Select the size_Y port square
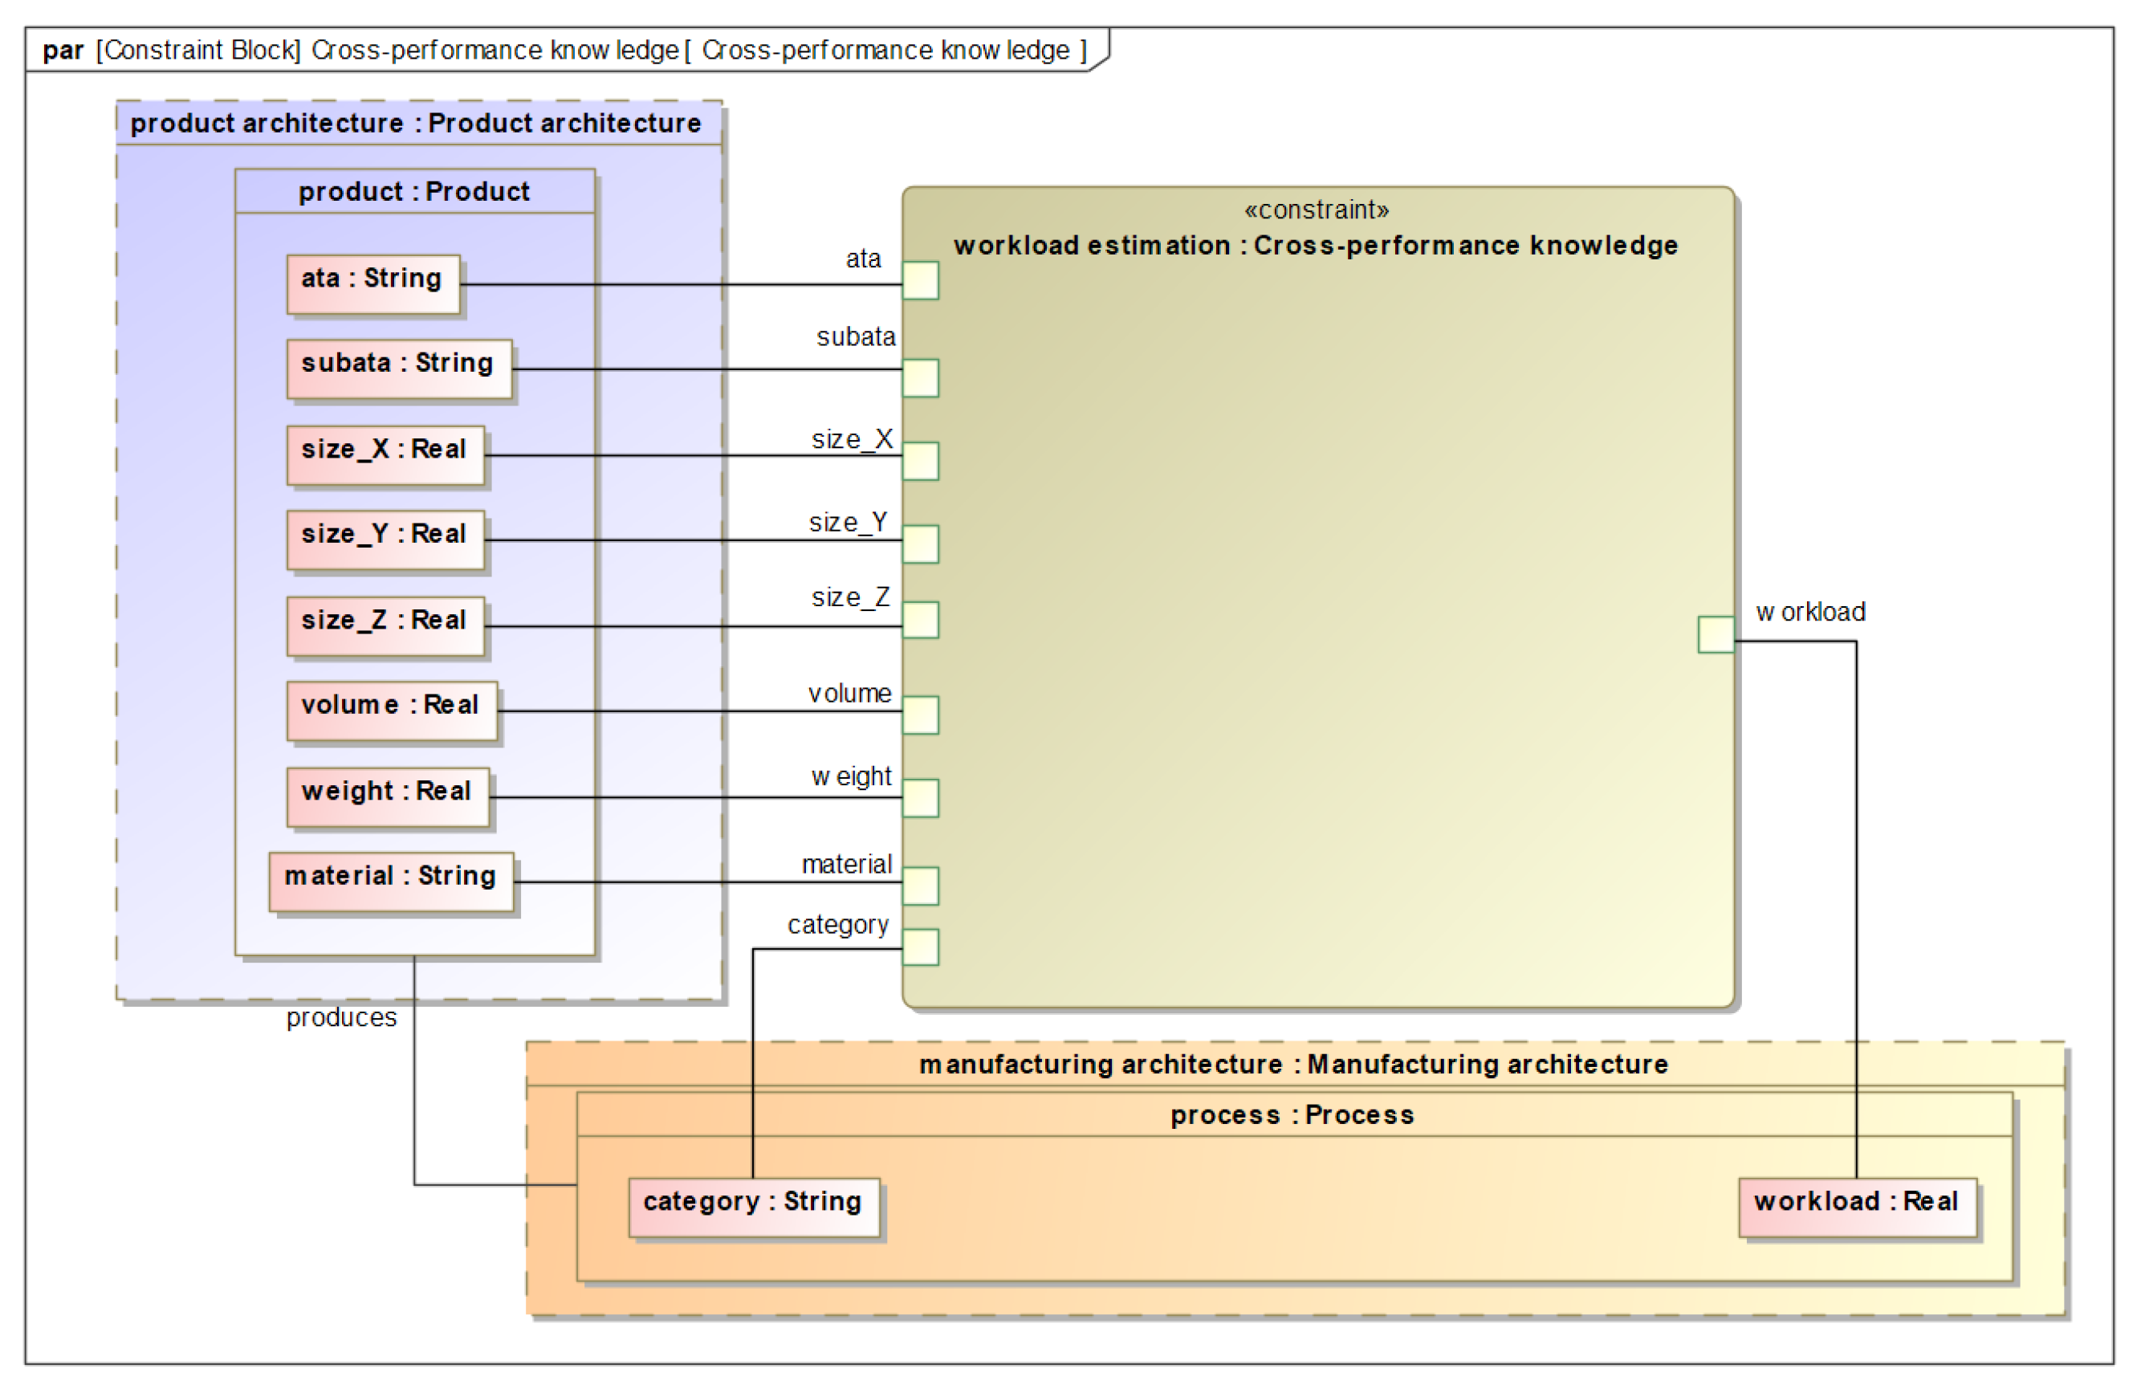2145x1393 pixels. pyautogui.click(x=920, y=544)
